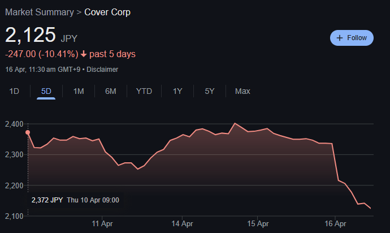Click the Follow button
The image size is (390, 233).
(352, 38)
